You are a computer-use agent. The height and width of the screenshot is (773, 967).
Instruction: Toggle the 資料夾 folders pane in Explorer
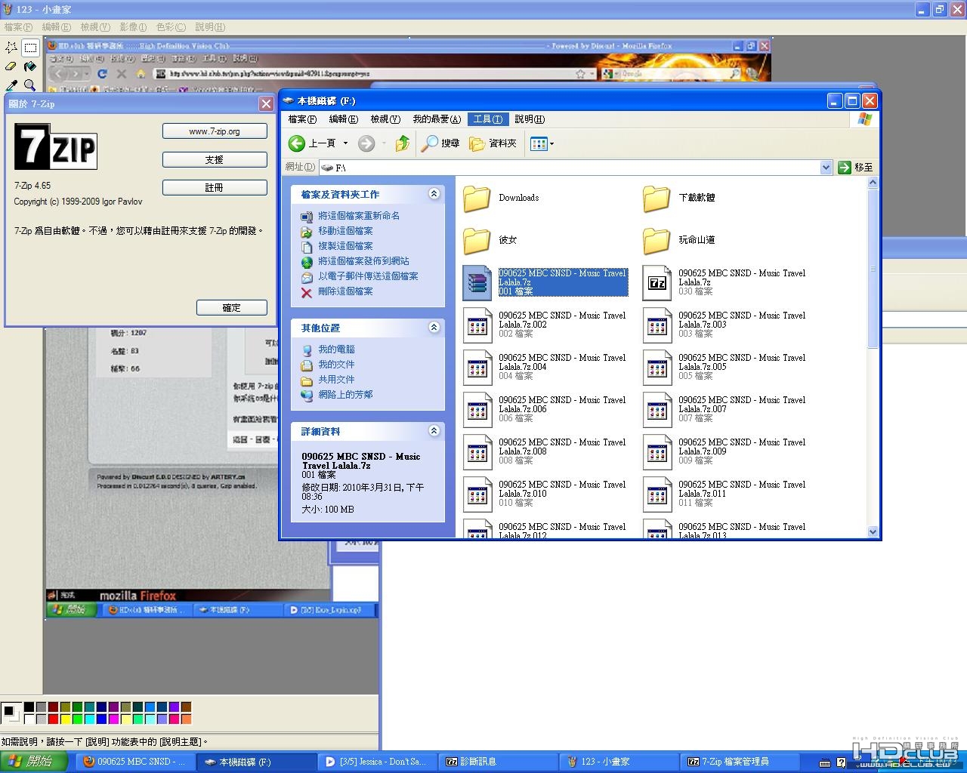pos(493,143)
